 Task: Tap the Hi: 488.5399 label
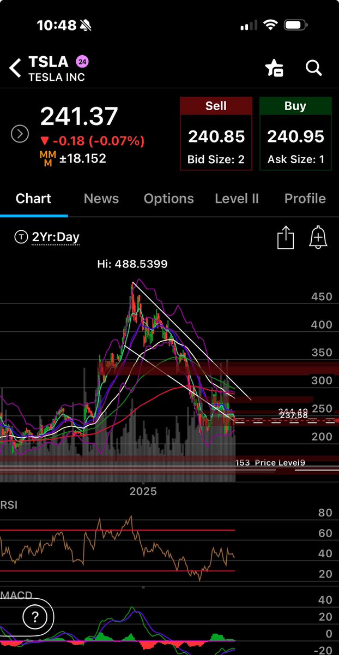132,264
